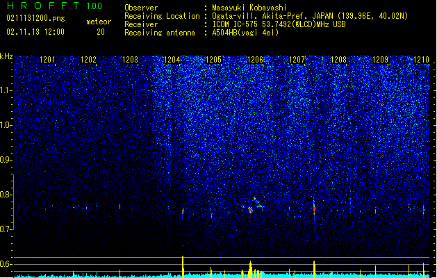
Task: Click the 1205 time marker
Action: click(213, 59)
